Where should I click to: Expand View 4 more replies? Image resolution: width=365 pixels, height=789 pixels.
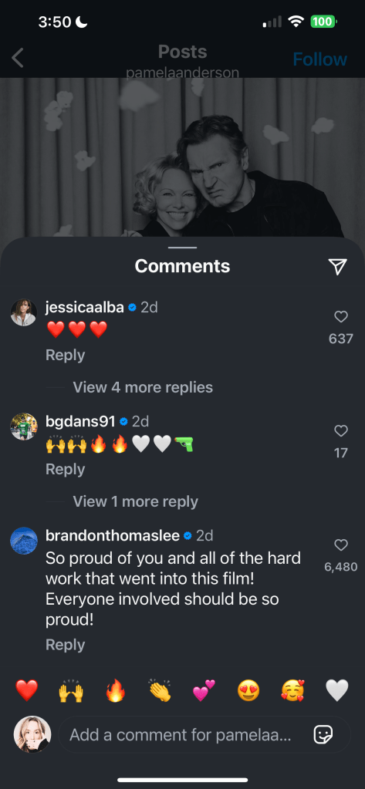(143, 387)
